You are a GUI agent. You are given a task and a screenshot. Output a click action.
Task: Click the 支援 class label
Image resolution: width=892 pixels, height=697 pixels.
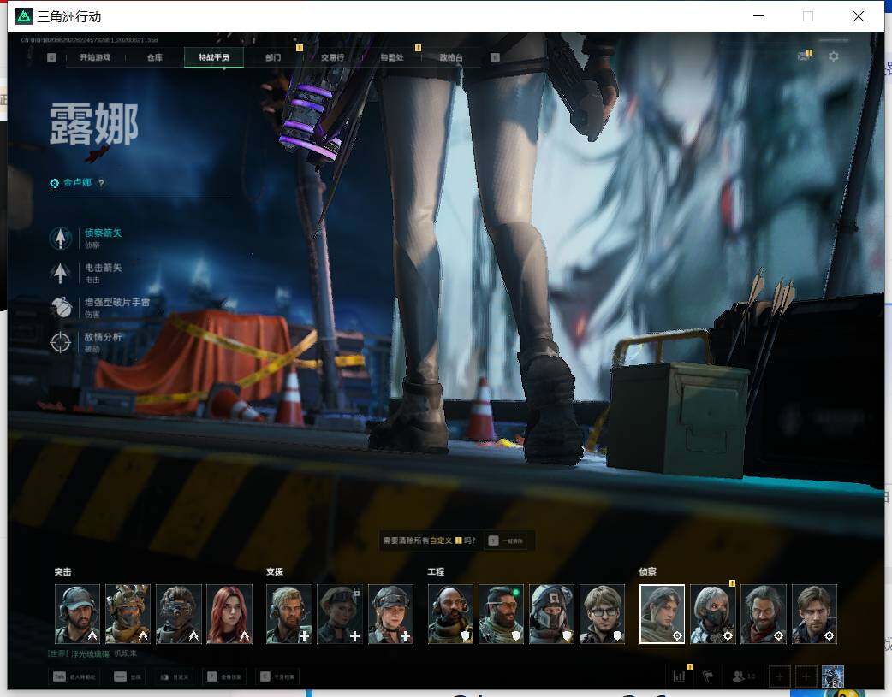point(274,571)
